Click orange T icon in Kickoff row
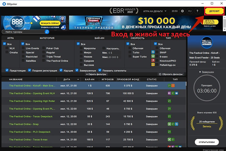Image resolution: width=226 pixels, height=151 pixels. click(173, 85)
